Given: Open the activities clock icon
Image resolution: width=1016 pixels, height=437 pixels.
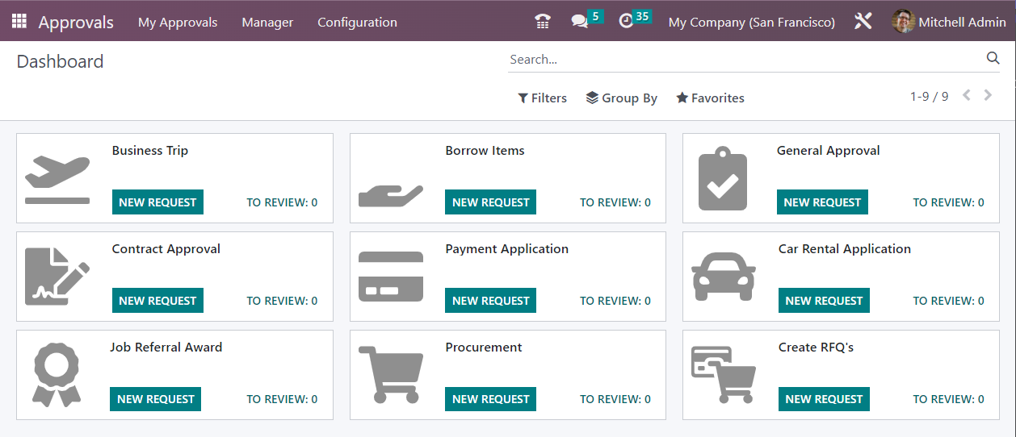Looking at the screenshot, I should pos(626,22).
